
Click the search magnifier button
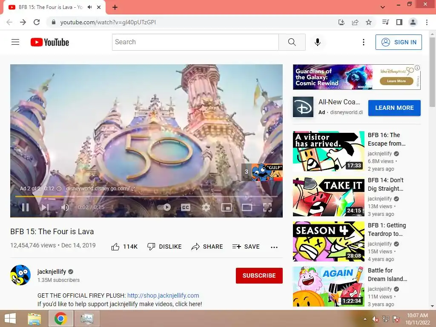click(x=292, y=42)
